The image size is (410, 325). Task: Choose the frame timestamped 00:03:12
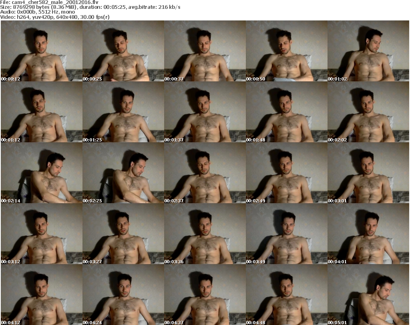(42, 234)
